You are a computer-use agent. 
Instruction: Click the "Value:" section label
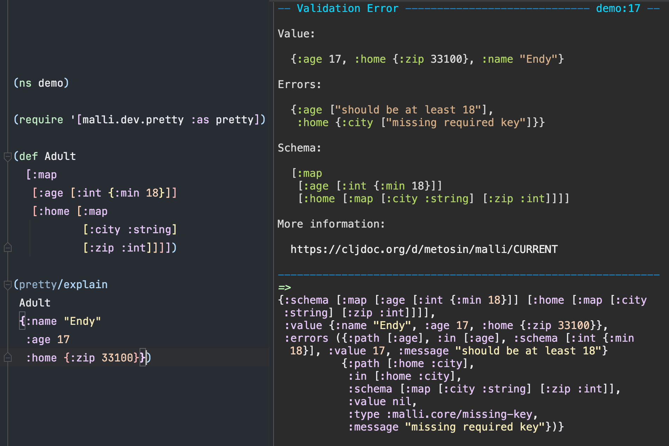click(296, 34)
